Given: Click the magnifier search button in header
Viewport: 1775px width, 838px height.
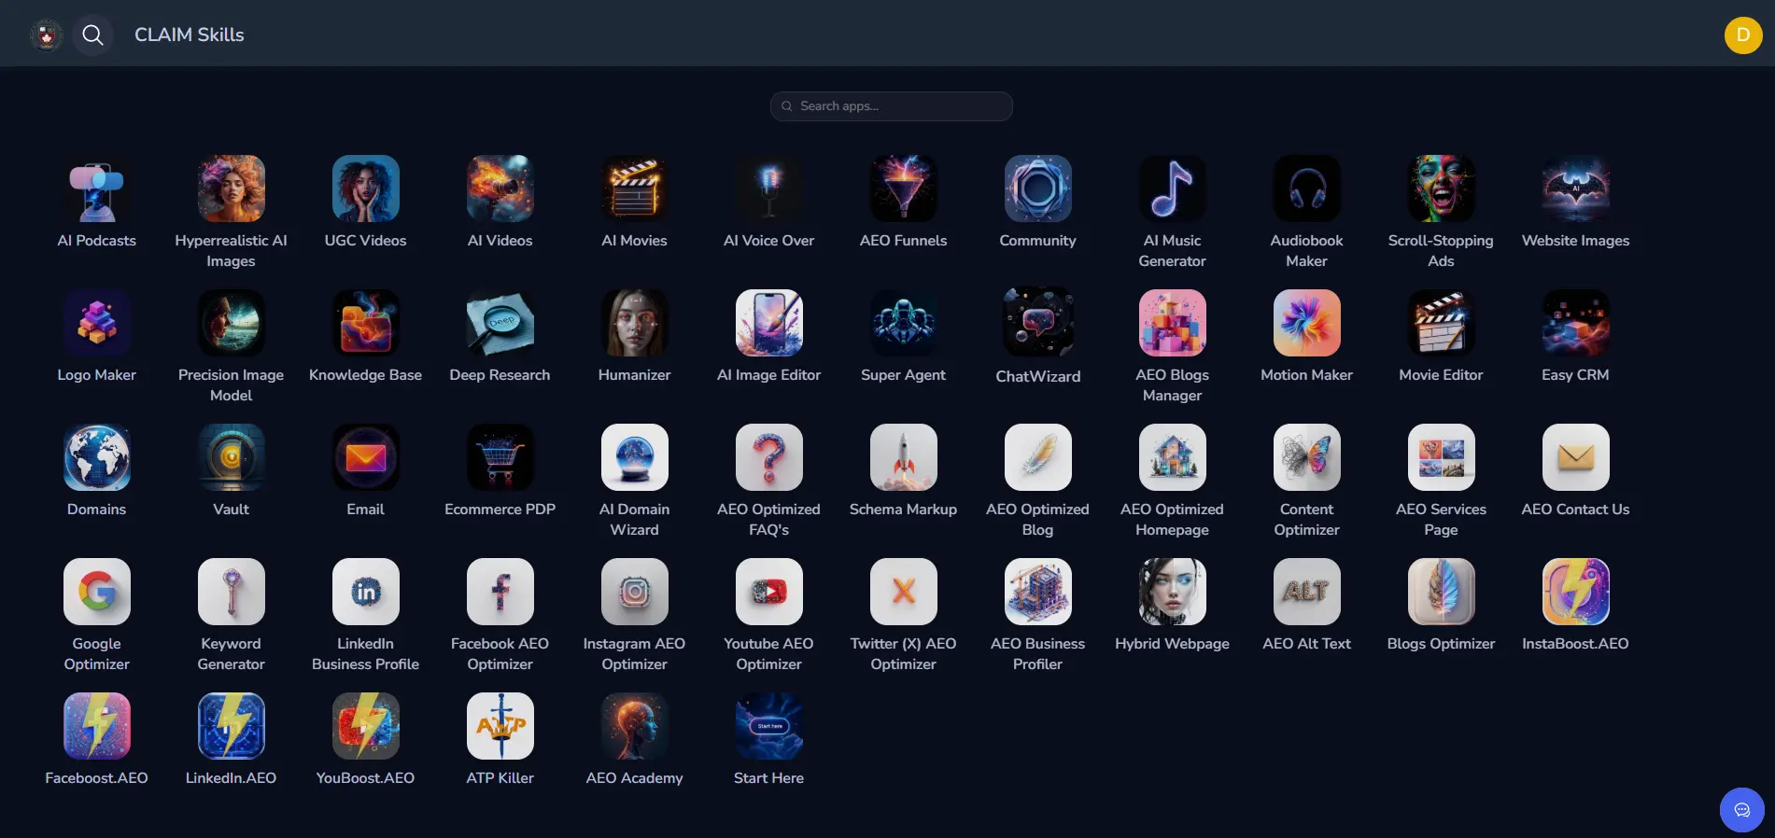Looking at the screenshot, I should tap(92, 35).
